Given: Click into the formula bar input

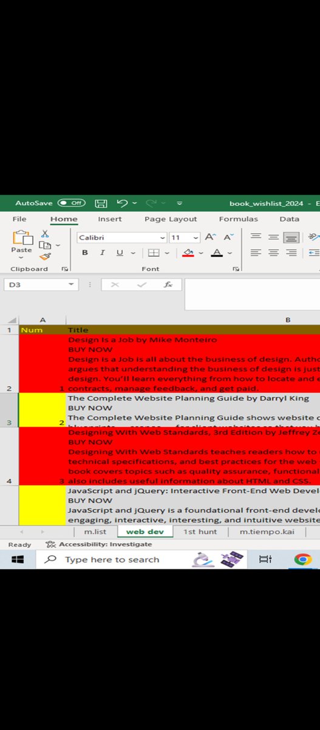Looking at the screenshot, I should [x=252, y=294].
